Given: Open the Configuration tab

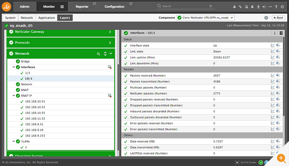Looking at the screenshot, I should 114,7.
